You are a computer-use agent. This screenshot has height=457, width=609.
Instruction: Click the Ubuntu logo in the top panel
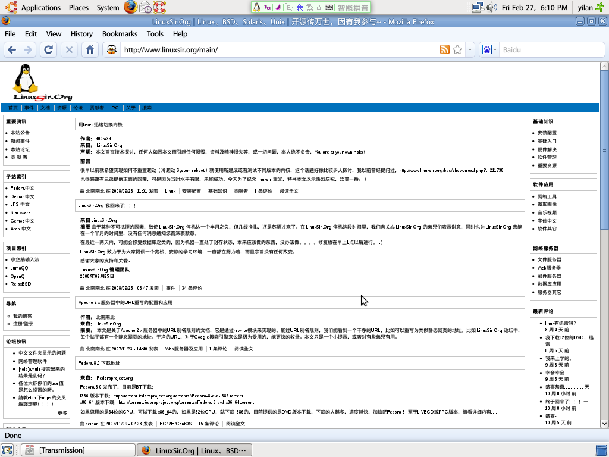tap(11, 7)
